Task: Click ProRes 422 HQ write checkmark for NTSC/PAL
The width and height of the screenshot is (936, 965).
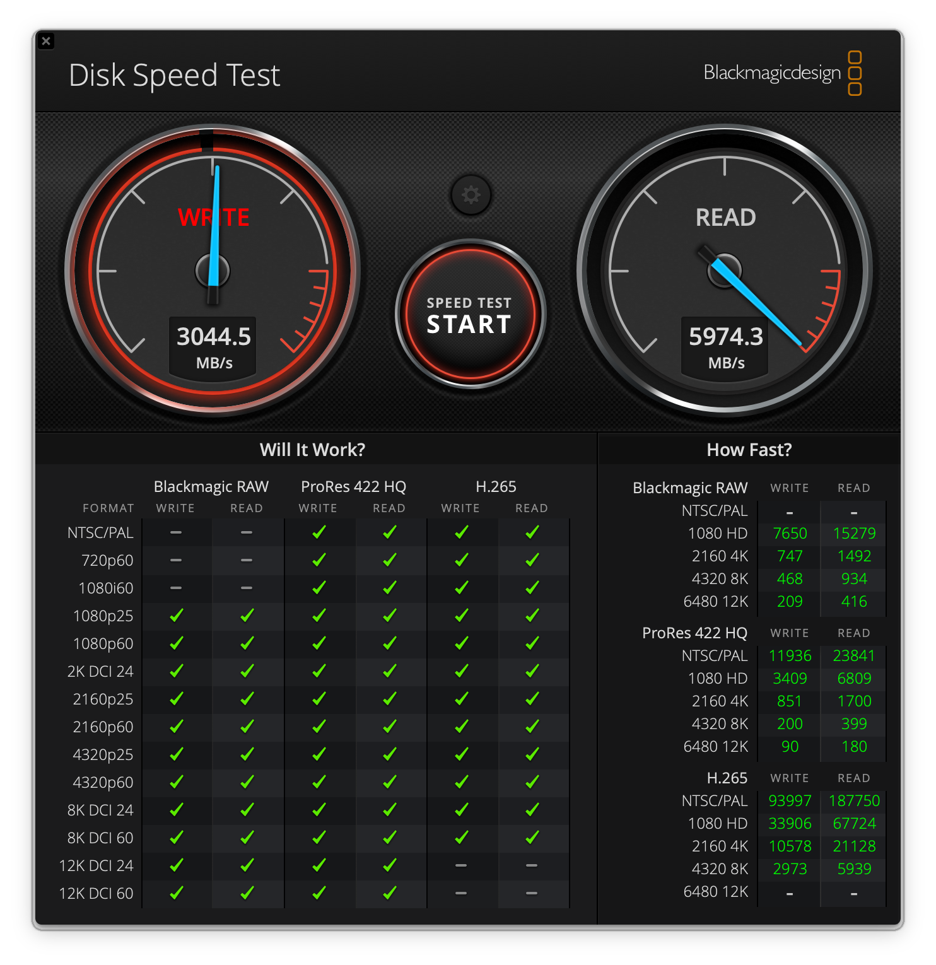Action: pos(319,532)
